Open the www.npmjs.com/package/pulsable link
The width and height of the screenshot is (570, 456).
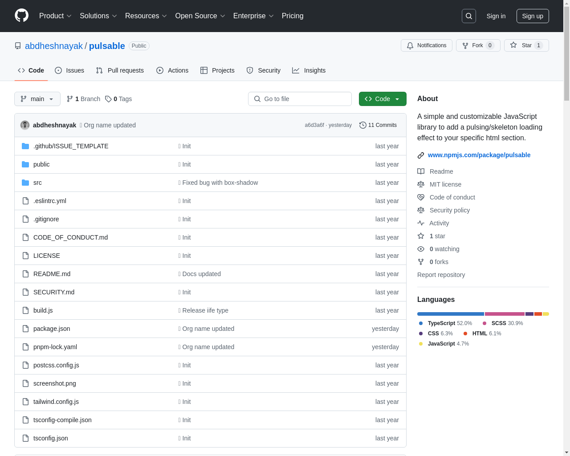point(479,155)
